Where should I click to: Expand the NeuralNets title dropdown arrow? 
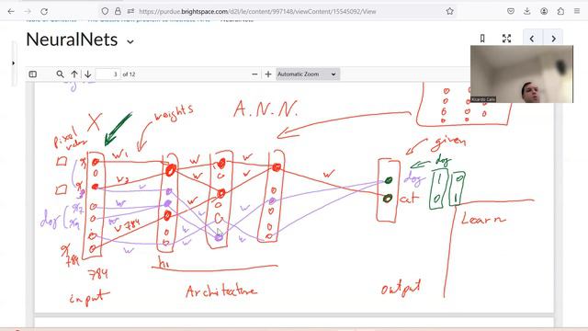click(130, 41)
